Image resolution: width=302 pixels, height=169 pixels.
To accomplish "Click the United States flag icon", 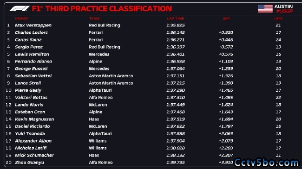I will (x=265, y=9).
